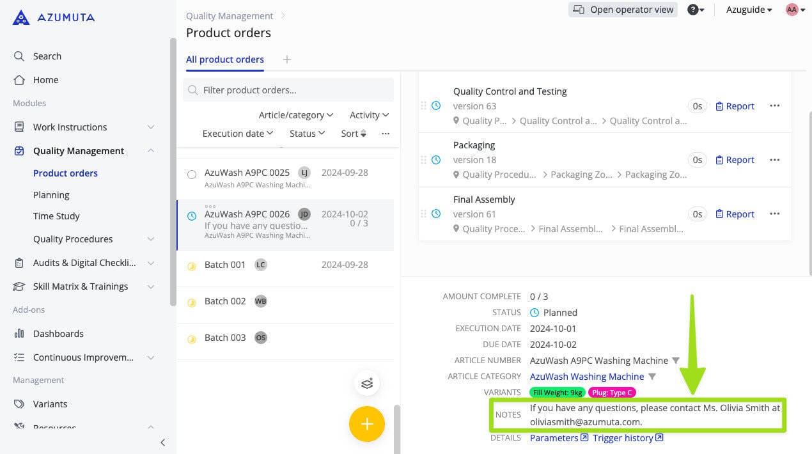The height and width of the screenshot is (454, 812).
Task: Open Quality Procedures in the sidebar menu
Action: click(72, 239)
